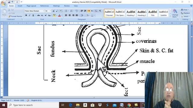Increase paragraph indent

(85, 11)
